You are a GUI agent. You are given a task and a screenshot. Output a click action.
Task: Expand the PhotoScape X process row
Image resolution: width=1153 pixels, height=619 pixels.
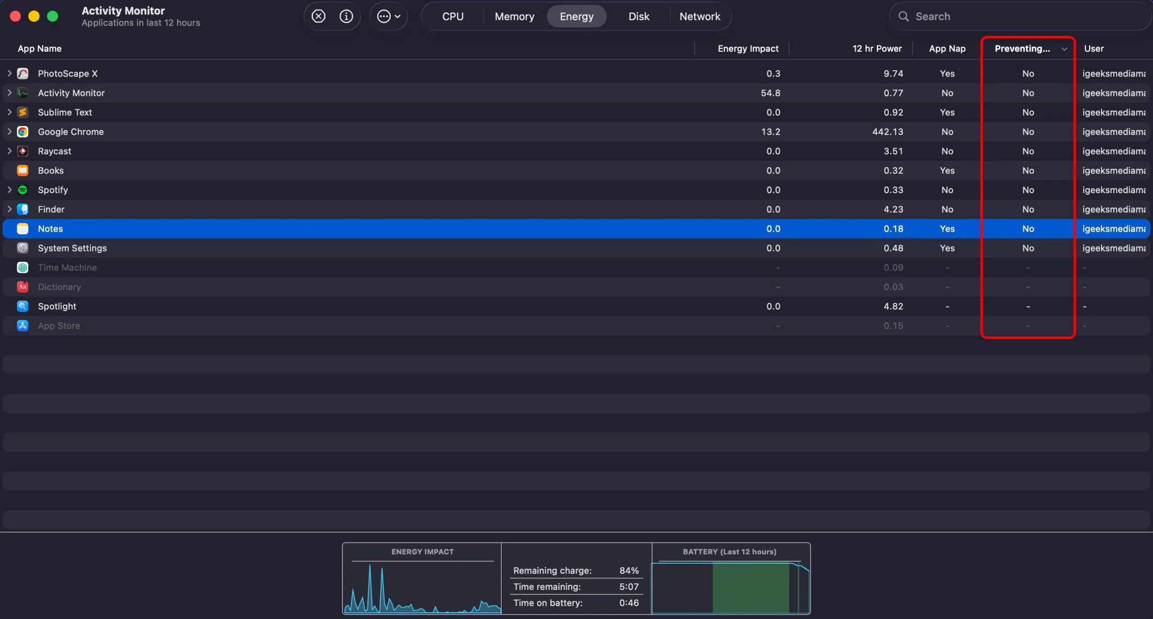tap(9, 73)
